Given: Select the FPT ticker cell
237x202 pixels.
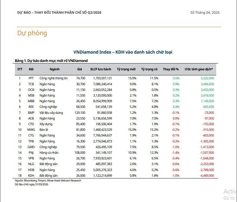Looking at the screenshot, I should (x=31, y=78).
